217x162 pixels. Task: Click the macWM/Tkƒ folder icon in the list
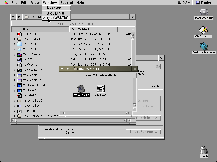point(19,106)
